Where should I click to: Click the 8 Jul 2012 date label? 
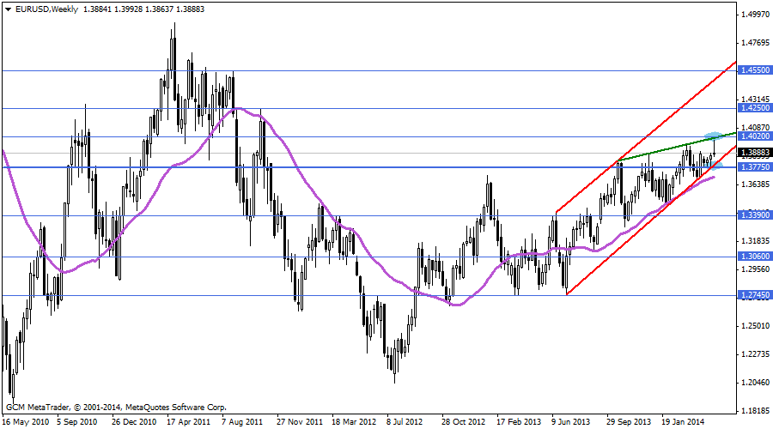(x=405, y=422)
